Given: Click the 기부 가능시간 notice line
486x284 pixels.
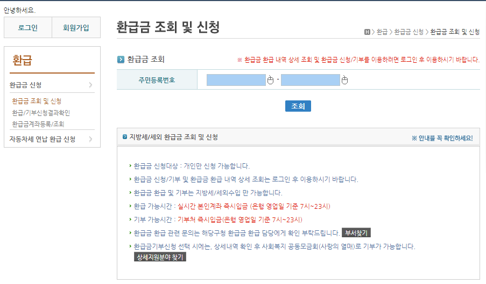Looking at the screenshot, I should click(217, 220).
